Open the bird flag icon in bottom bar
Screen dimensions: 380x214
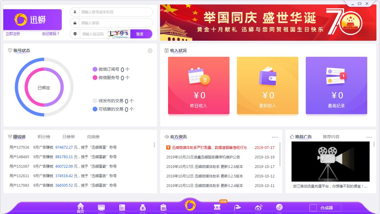pyautogui.click(x=237, y=207)
